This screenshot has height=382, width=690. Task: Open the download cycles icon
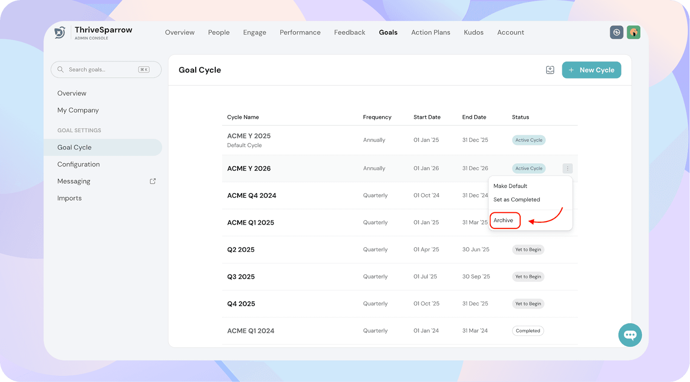pos(550,70)
